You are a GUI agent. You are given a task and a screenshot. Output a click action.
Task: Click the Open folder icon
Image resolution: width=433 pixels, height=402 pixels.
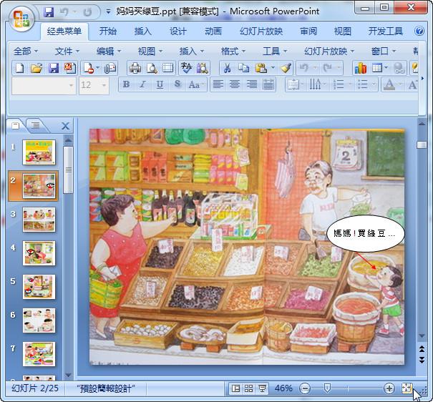[37, 68]
